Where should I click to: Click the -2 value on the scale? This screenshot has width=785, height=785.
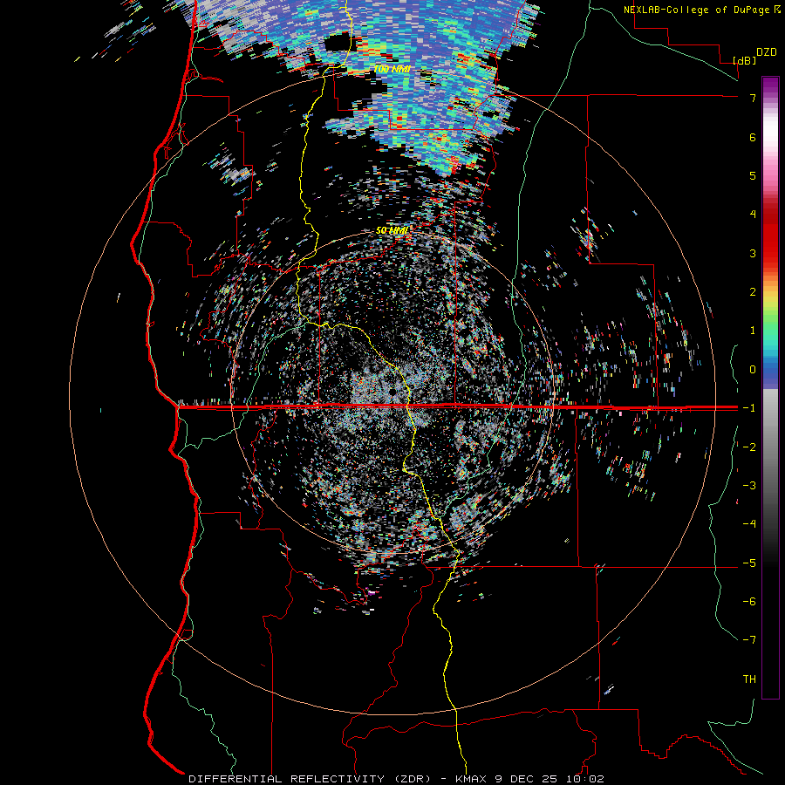pyautogui.click(x=749, y=447)
